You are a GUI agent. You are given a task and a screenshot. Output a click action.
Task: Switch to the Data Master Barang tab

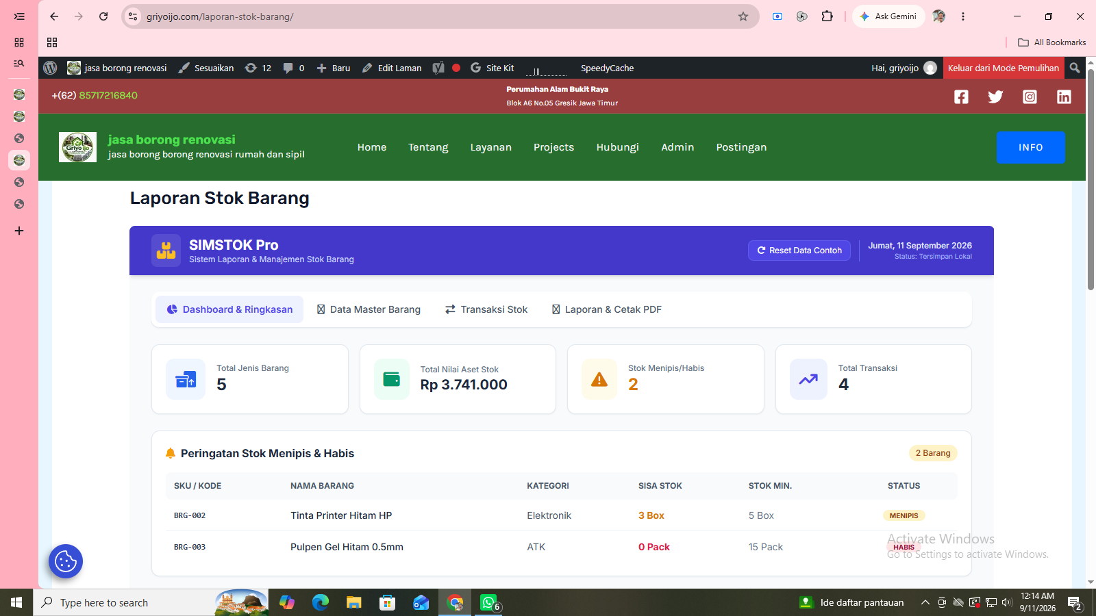click(369, 309)
